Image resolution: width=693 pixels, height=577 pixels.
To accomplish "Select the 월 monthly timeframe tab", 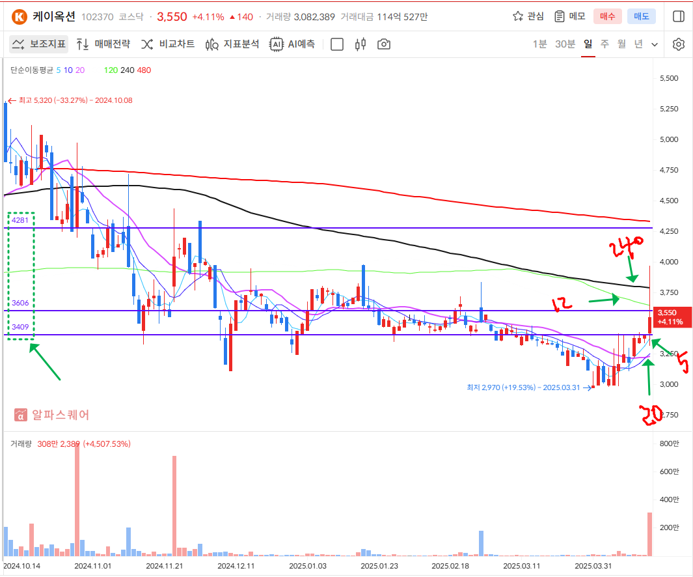I will [x=621, y=44].
